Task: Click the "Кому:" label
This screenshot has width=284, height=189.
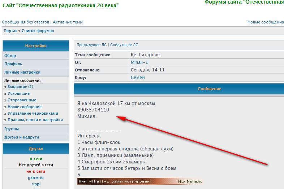Action: pyautogui.click(x=81, y=78)
